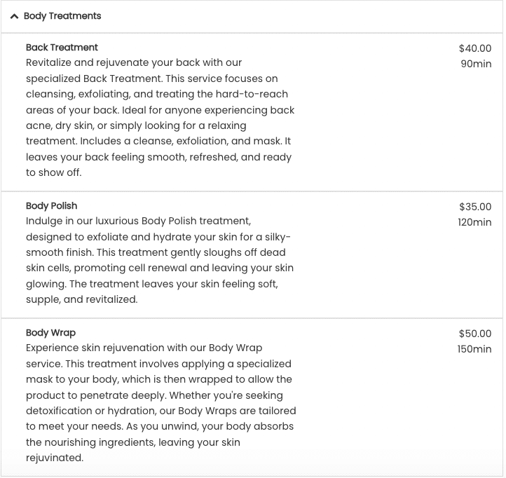Click the Body Treatments section header
The width and height of the screenshot is (506, 478).
click(x=252, y=16)
